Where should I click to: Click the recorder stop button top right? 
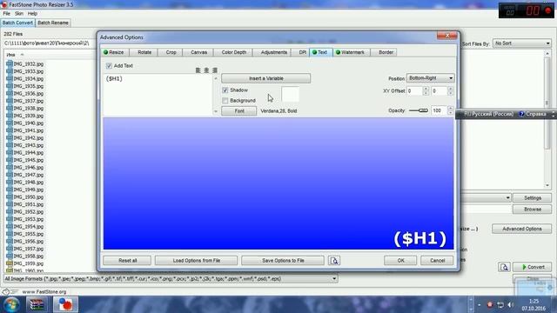click(548, 10)
